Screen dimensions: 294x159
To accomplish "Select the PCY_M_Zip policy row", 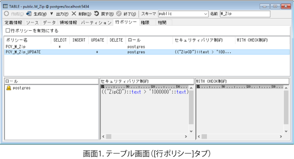I will [147, 46].
